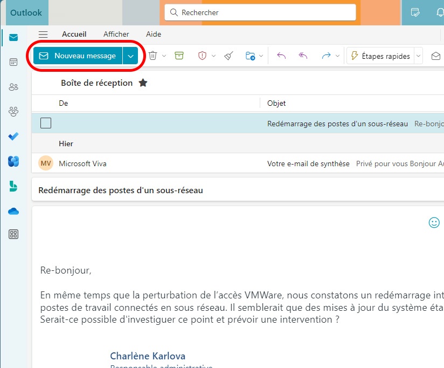Switch to the Afficher tab
Viewport: 444px width, 368px height.
point(116,34)
